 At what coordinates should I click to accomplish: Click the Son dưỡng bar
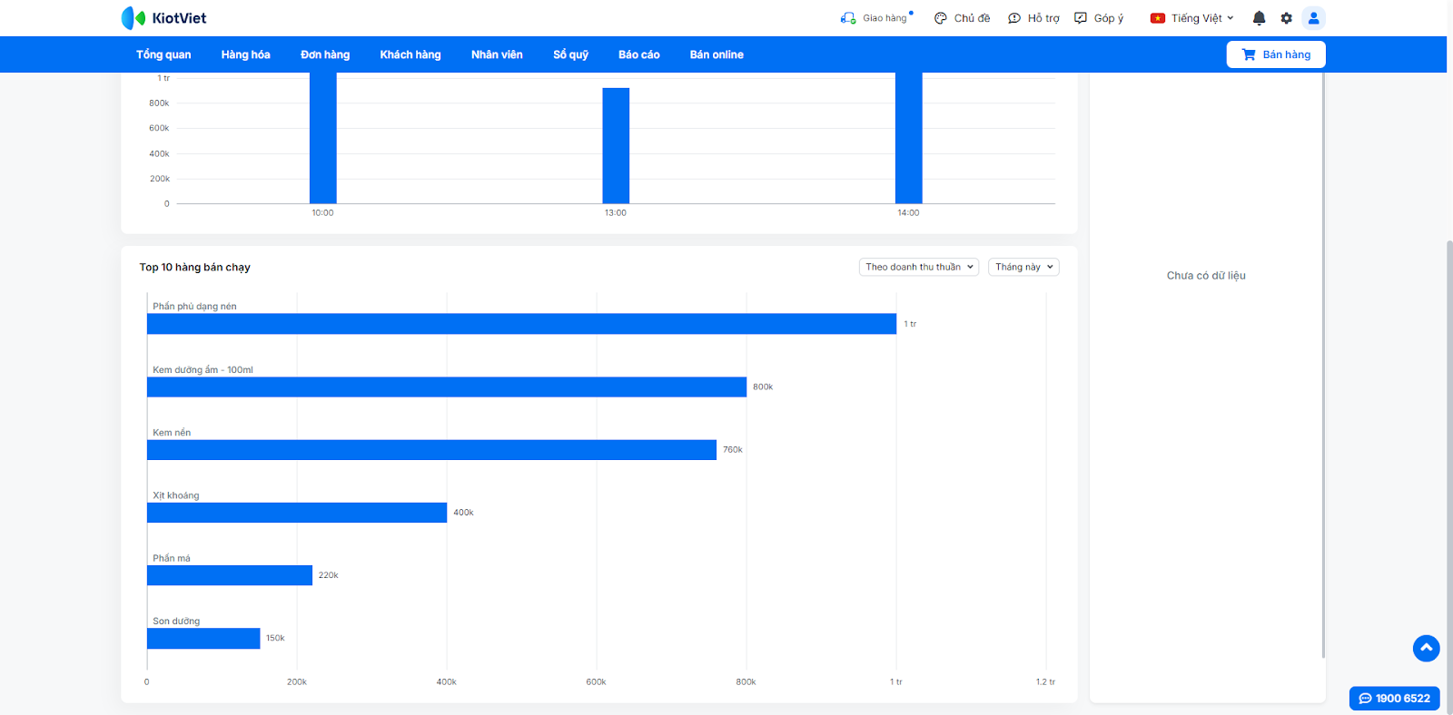(203, 639)
